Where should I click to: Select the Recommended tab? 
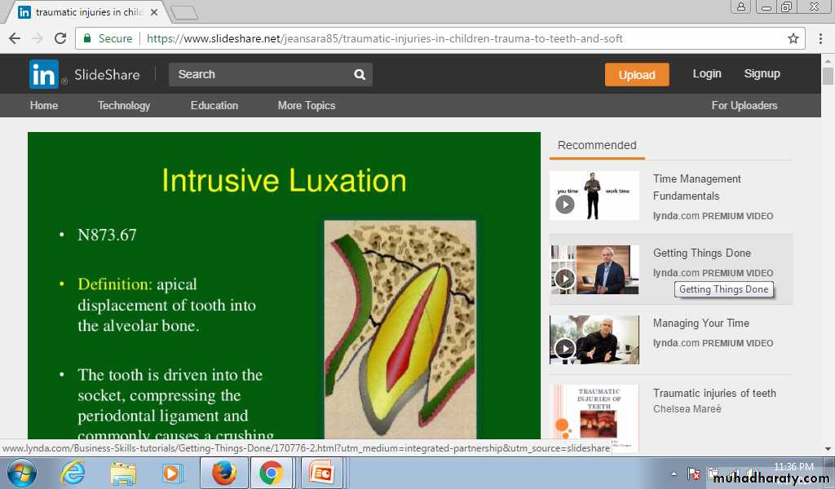(x=597, y=145)
